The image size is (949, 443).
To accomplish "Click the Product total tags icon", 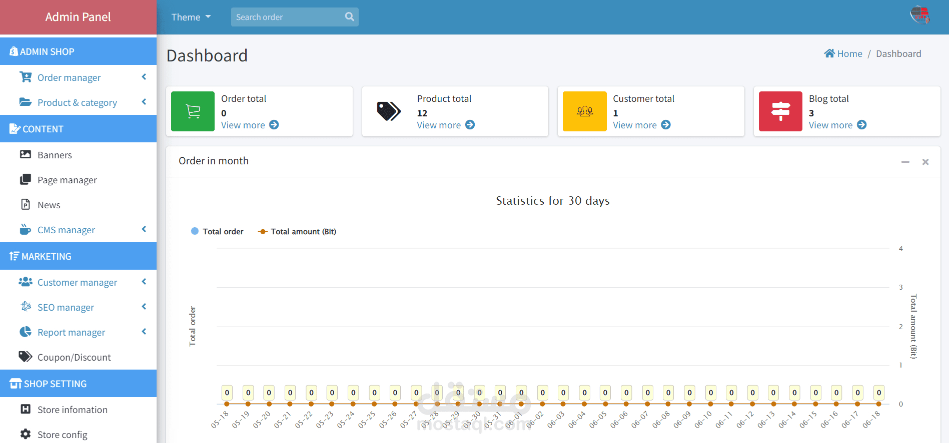I will pos(389,111).
